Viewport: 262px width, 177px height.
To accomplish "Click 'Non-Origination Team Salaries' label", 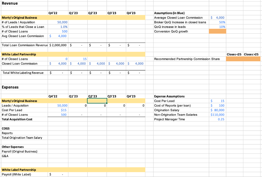I will (x=176, y=115).
